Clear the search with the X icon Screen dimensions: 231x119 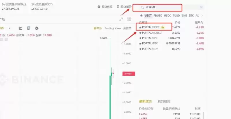[x=201, y=7]
